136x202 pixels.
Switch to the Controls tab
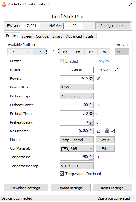point(42,36)
